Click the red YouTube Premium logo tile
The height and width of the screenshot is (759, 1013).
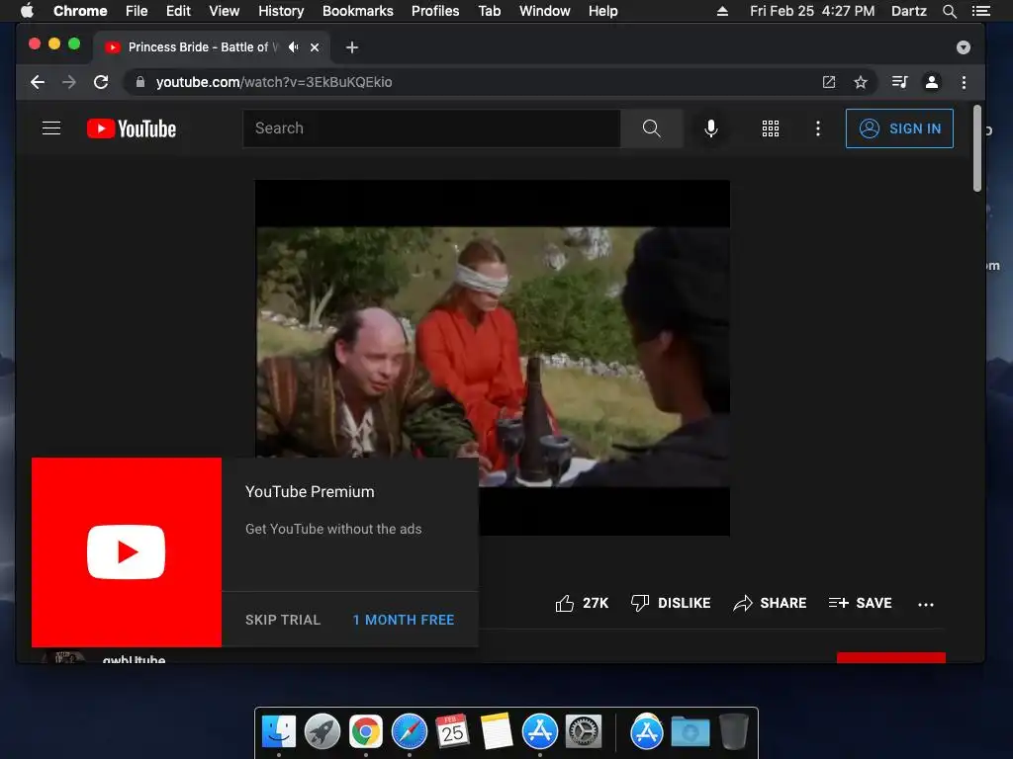[127, 552]
